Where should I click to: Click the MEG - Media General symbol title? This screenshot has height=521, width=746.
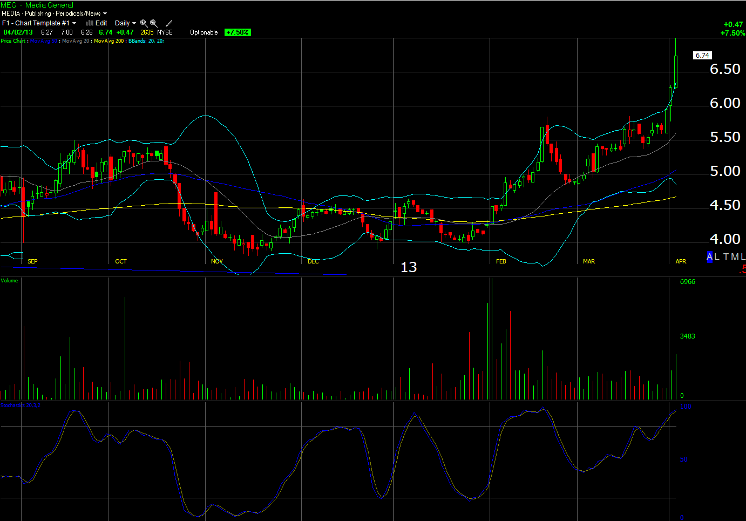pos(37,5)
